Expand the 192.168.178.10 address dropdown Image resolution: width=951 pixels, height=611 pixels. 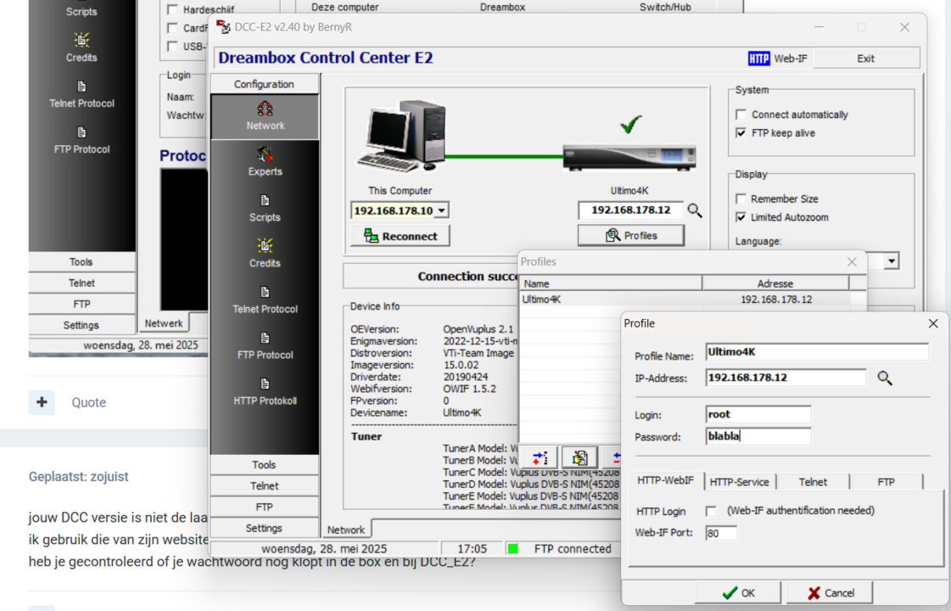tap(443, 210)
